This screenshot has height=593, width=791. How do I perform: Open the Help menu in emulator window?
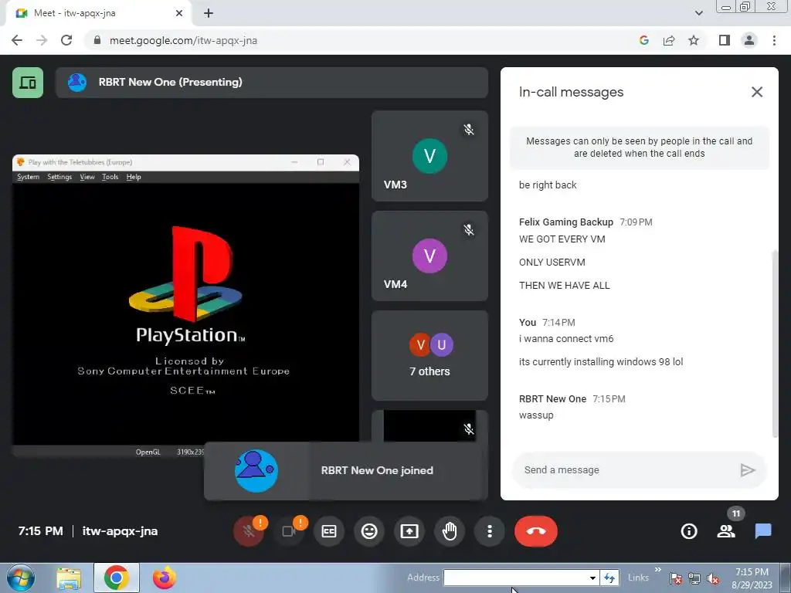point(134,177)
